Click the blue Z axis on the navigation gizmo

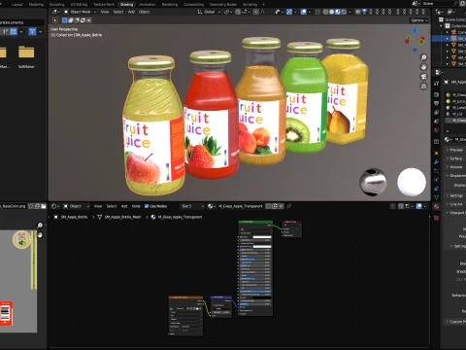(415, 30)
